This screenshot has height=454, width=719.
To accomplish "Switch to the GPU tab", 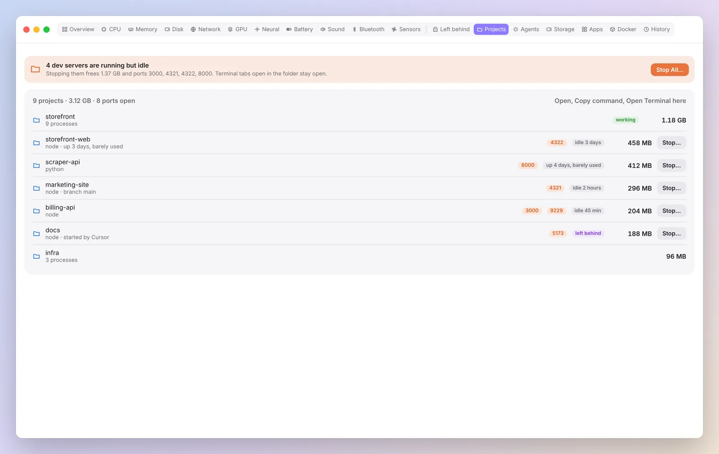I will 238,29.
